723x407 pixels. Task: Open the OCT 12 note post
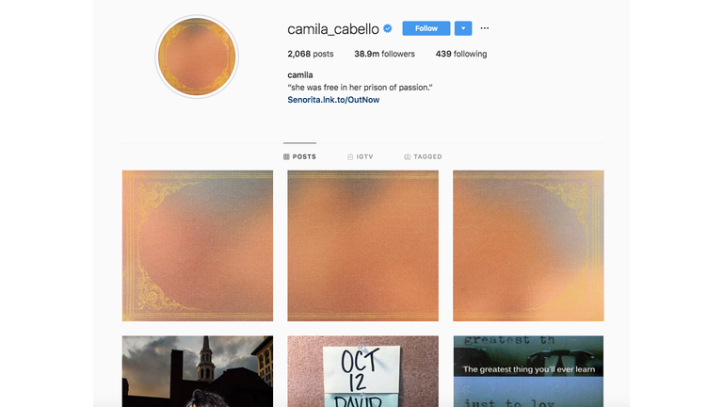pos(362,371)
